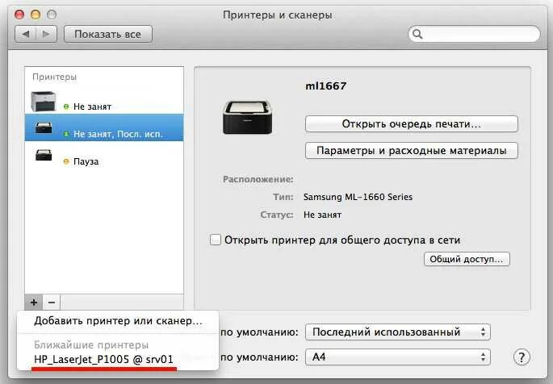Open Параметры и расходные материалы
553x384 pixels.
(412, 150)
